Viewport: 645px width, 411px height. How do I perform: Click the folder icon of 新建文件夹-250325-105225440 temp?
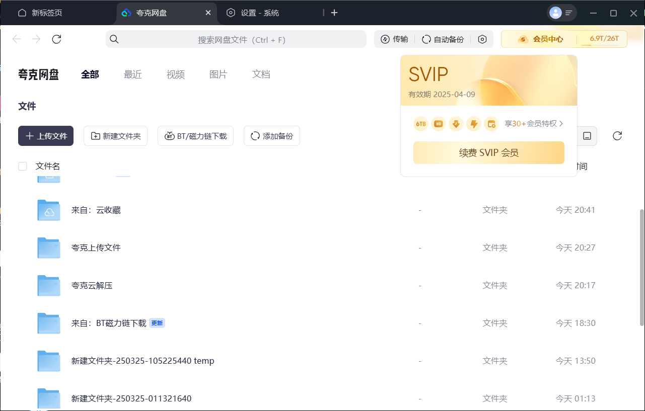point(49,361)
